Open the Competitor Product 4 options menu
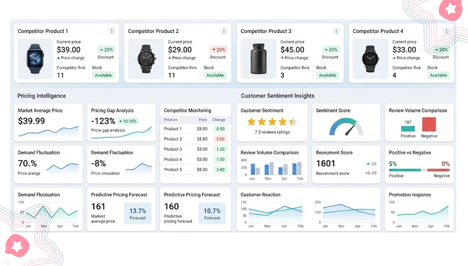Screen dimensions: 468x266 447,31
